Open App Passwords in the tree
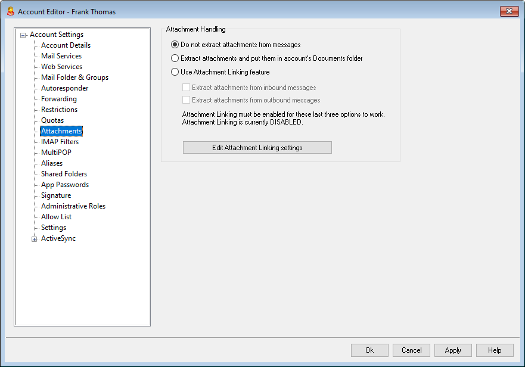 [x=64, y=185]
